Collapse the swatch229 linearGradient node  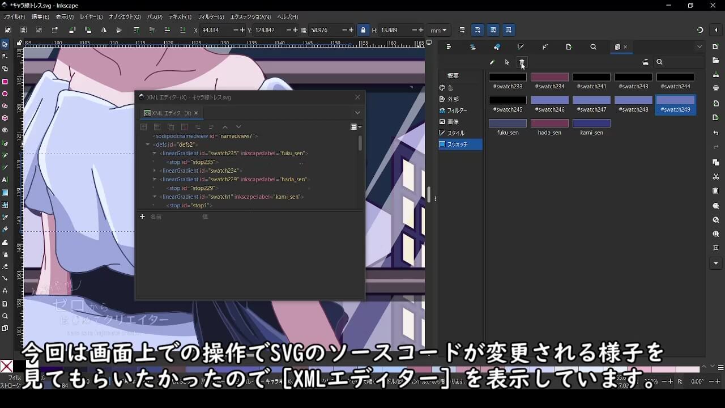(x=154, y=179)
